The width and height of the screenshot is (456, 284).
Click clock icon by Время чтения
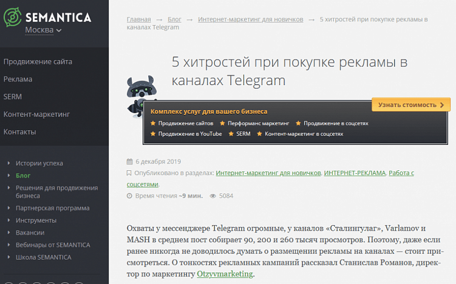[x=129, y=196]
